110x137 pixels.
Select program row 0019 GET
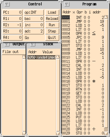click(83, 93)
